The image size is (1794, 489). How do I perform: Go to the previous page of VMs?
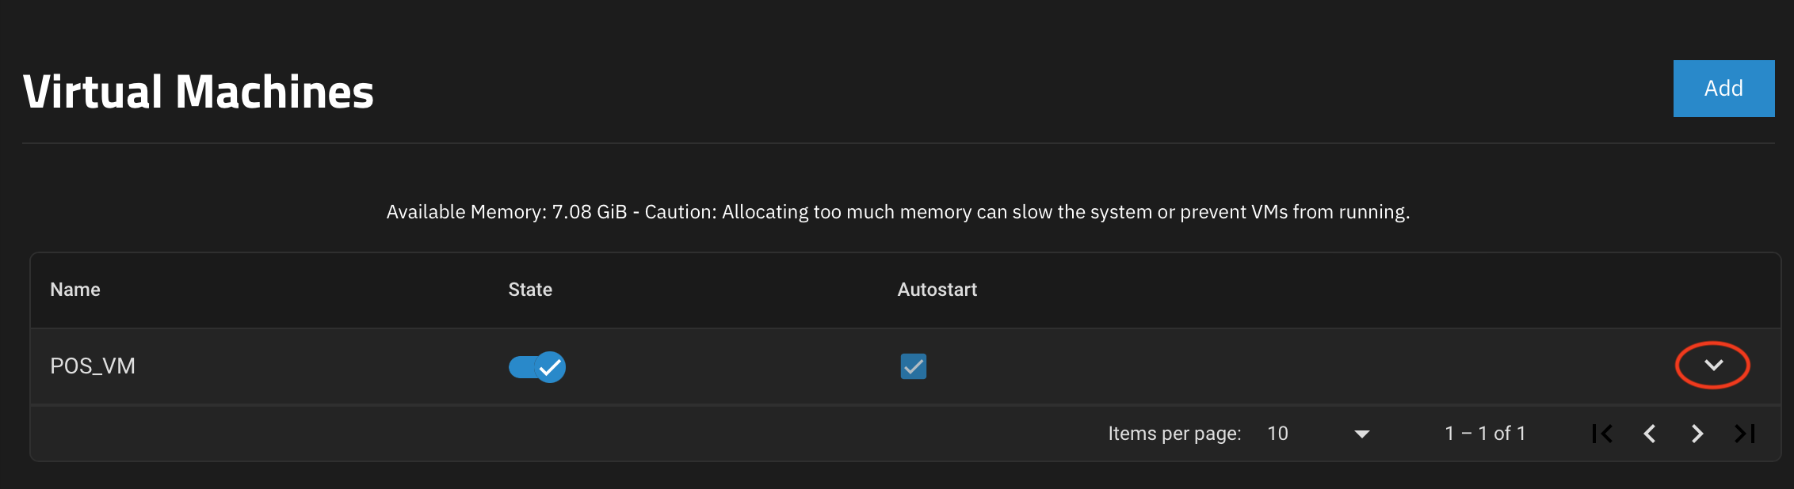pyautogui.click(x=1650, y=434)
